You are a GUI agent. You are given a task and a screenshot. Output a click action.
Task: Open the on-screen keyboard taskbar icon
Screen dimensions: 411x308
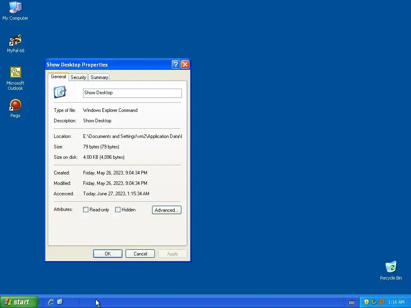(352, 302)
